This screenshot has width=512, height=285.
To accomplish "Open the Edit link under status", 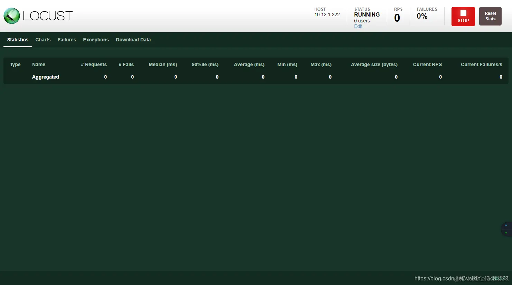I will pos(358,26).
